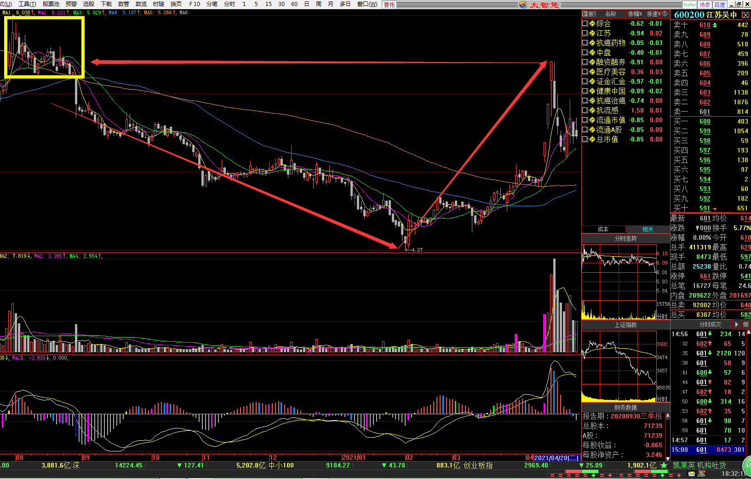Click the 财务数据 panel header
The height and width of the screenshot is (479, 751).
coord(625,407)
